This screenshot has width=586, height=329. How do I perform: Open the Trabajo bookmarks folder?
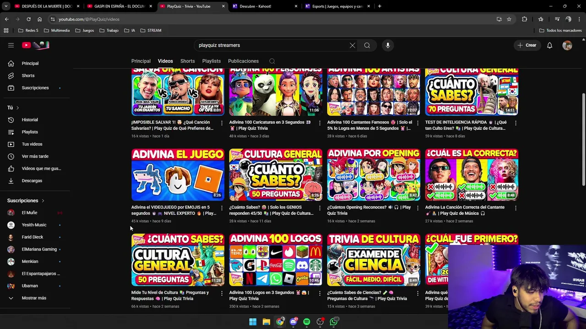109,31
